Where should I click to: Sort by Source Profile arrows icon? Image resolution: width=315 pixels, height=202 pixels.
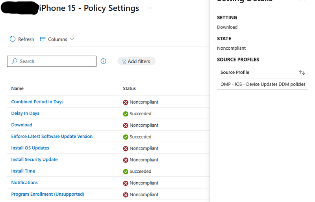click(302, 73)
